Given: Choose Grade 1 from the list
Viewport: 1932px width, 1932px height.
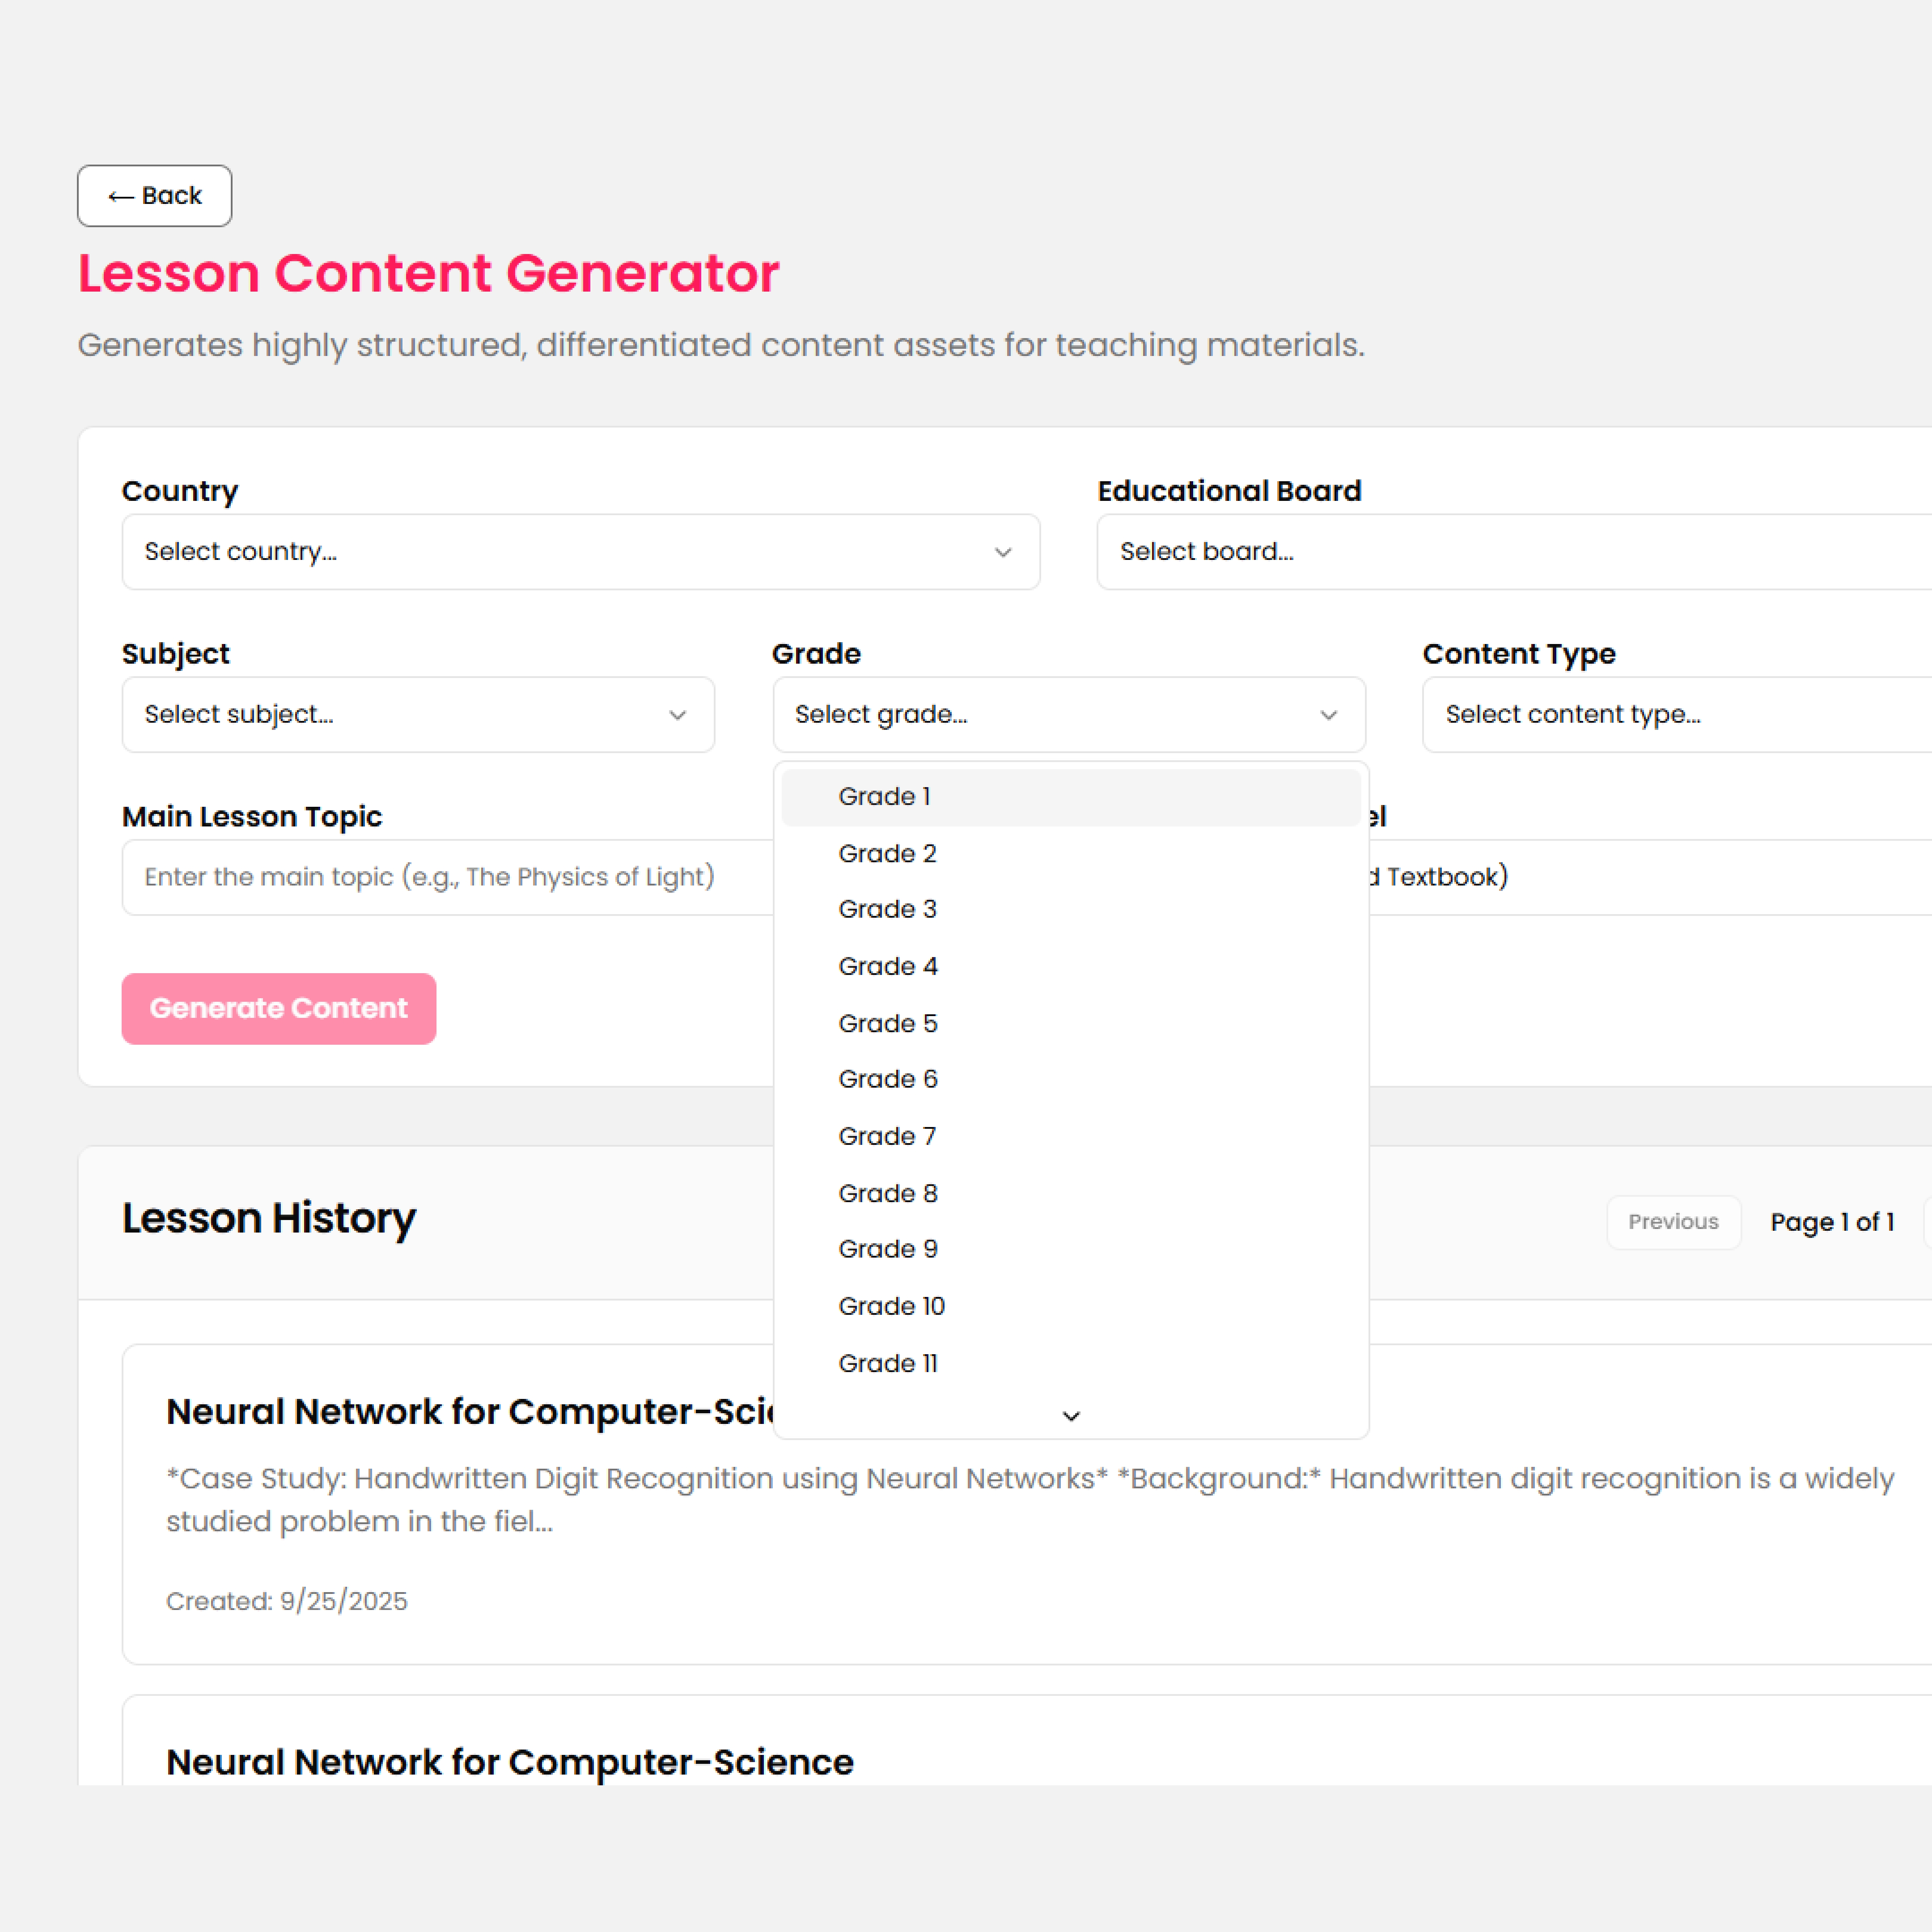Looking at the screenshot, I should pyautogui.click(x=885, y=797).
